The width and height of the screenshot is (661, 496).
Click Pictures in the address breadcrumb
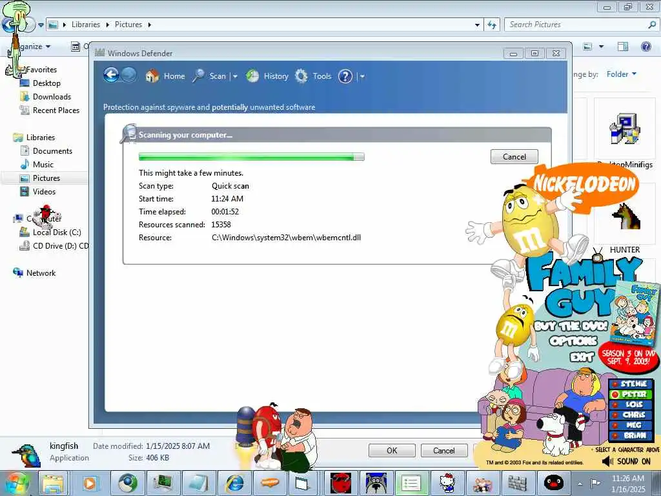pyautogui.click(x=128, y=25)
